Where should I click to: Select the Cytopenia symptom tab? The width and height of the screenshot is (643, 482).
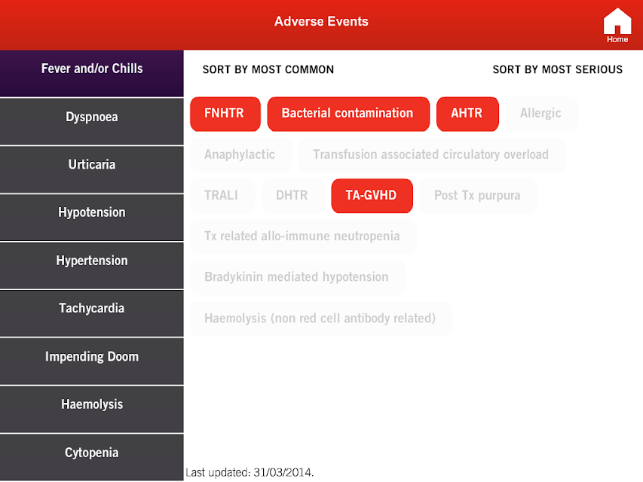(x=92, y=457)
